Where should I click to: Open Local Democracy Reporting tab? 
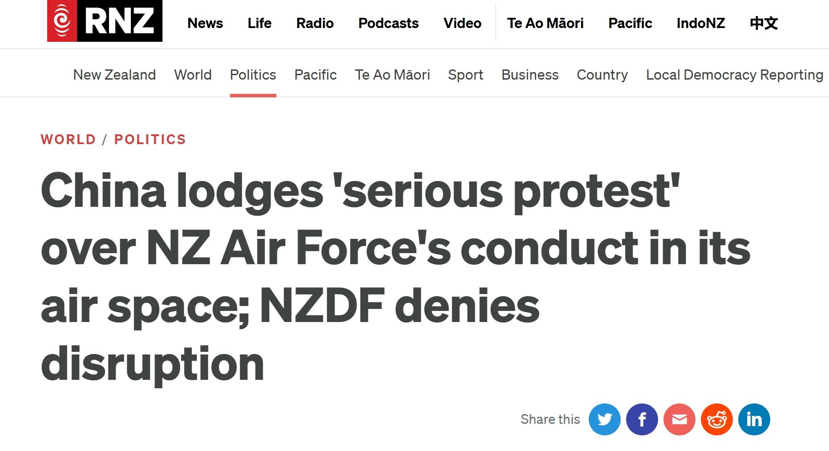point(734,75)
